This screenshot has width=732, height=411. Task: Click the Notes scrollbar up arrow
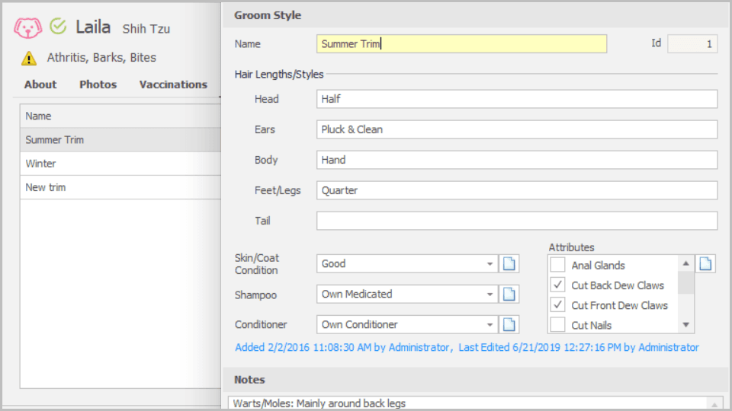[714, 404]
